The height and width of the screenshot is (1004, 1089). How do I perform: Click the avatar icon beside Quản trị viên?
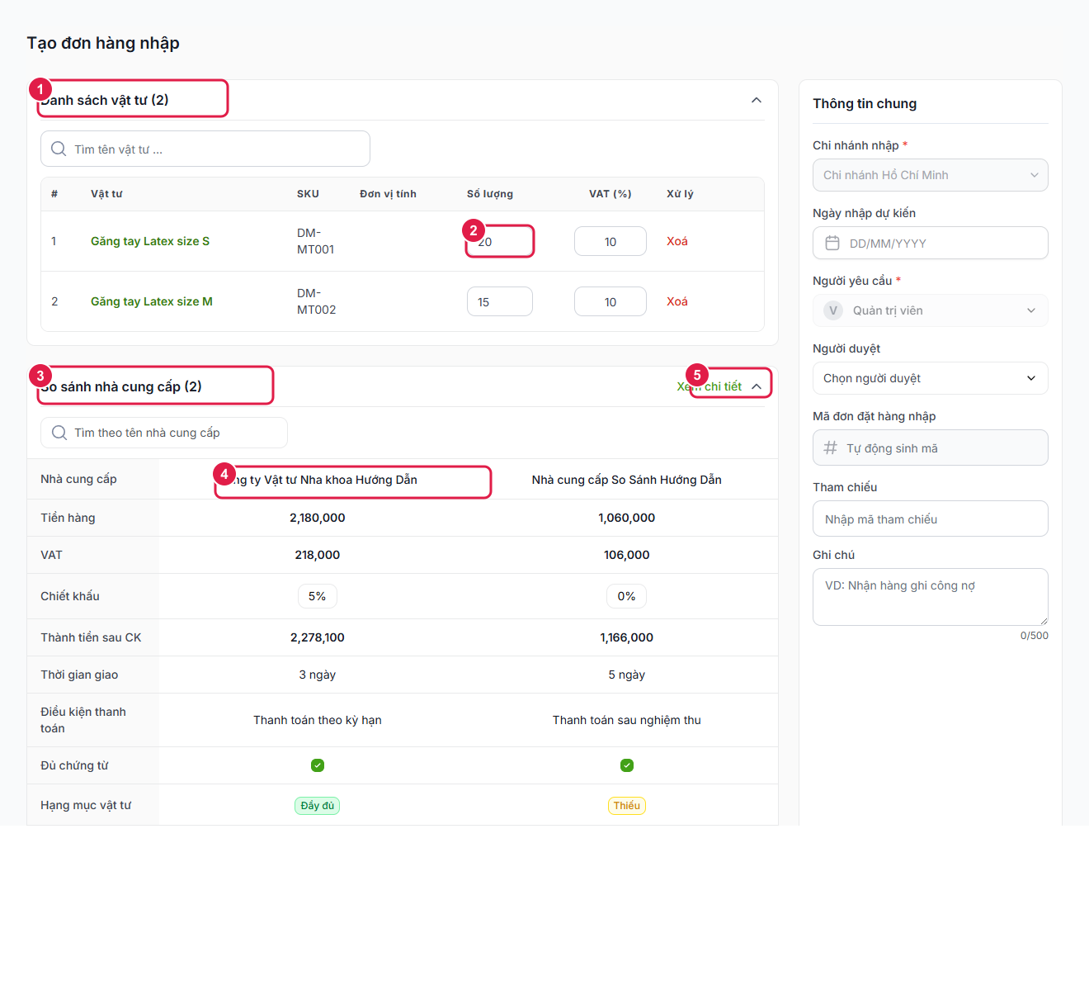pyautogui.click(x=833, y=310)
